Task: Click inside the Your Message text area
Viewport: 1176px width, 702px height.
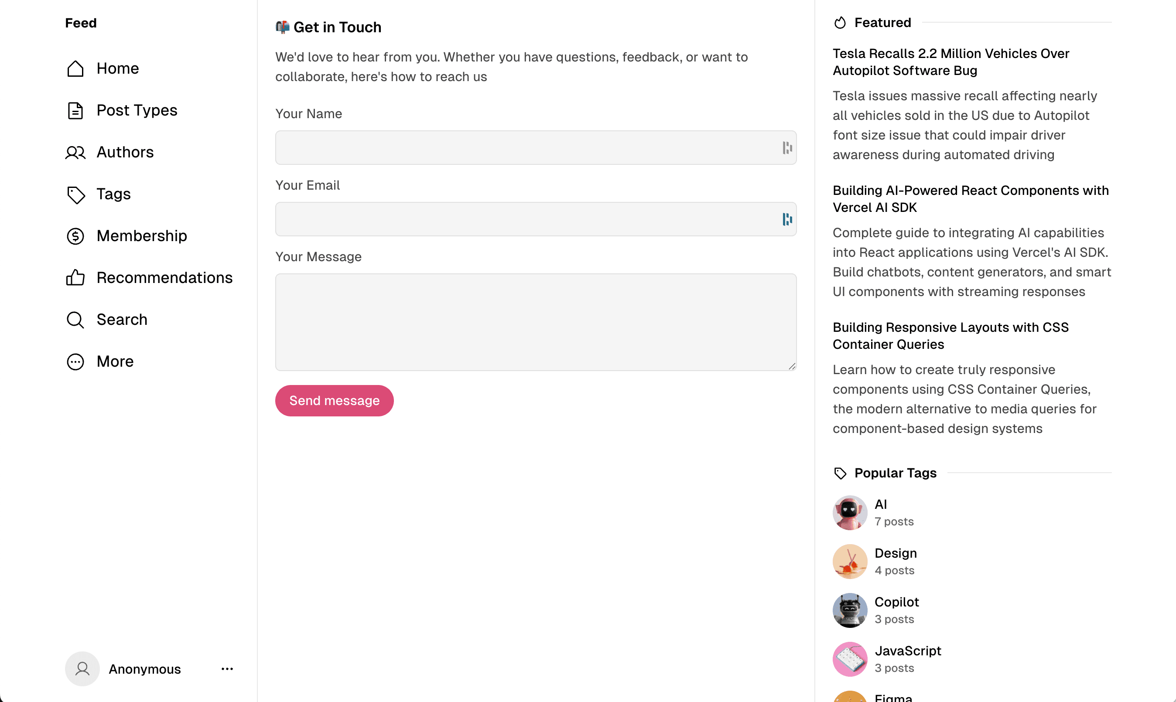Action: 535,322
